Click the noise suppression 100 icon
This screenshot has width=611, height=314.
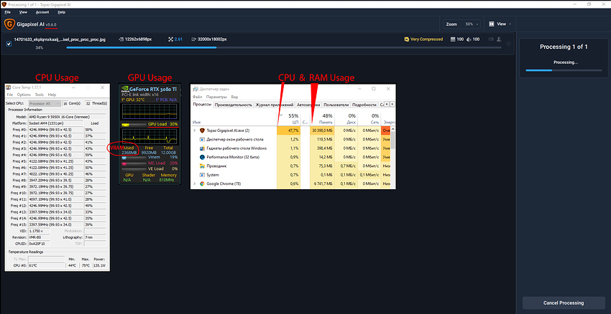tap(453, 39)
